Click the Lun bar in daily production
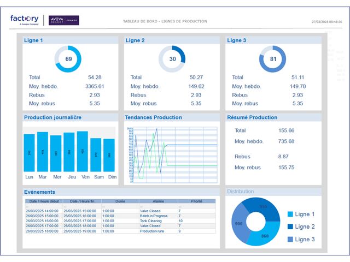350x262 pixels. point(29,153)
